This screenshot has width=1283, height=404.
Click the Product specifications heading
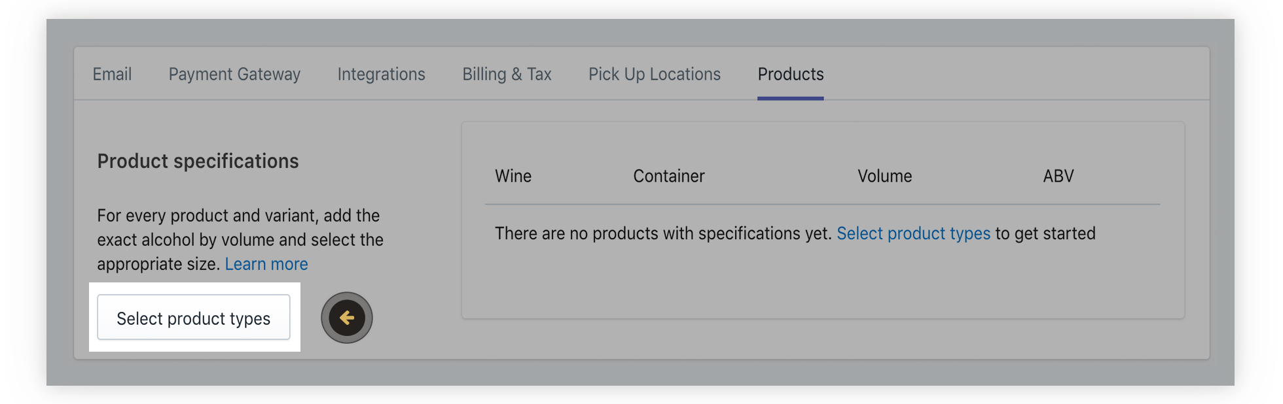pyautogui.click(x=198, y=161)
